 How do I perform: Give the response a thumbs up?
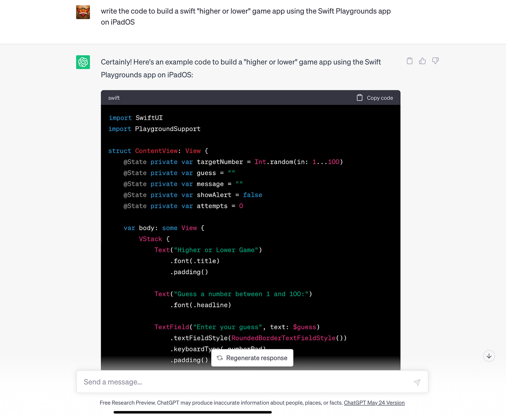[x=422, y=61]
